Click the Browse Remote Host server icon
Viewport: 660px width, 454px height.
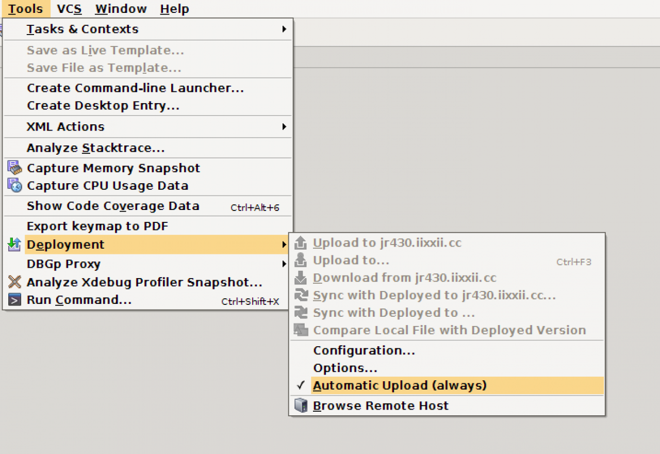[301, 406]
